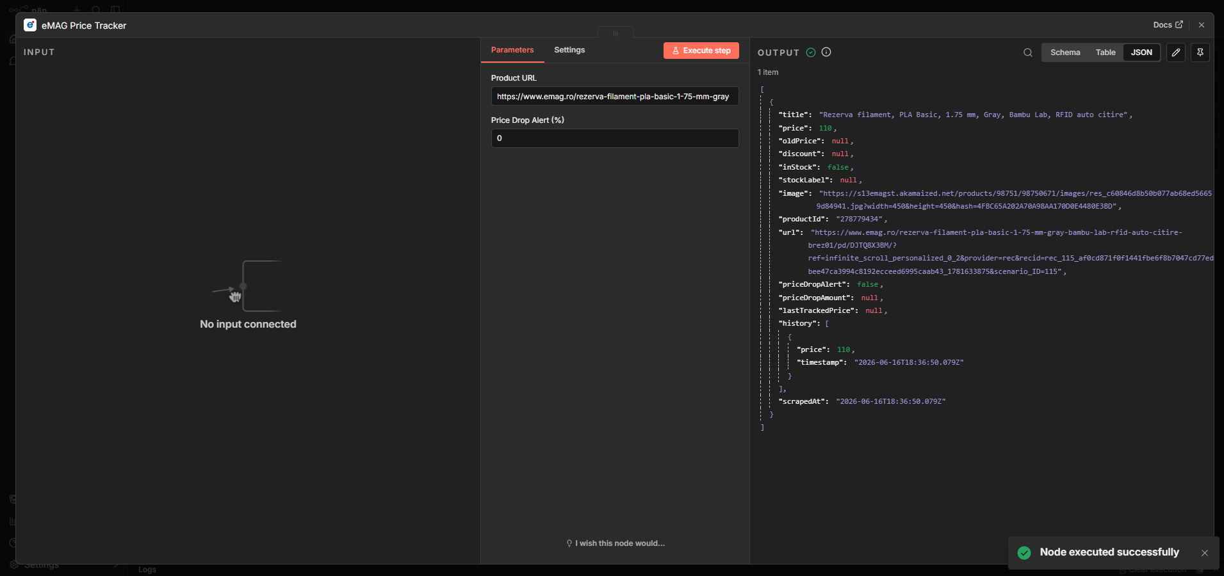This screenshot has width=1224, height=576.
Task: Click the "priceDropAmount" null line
Action: point(831,298)
